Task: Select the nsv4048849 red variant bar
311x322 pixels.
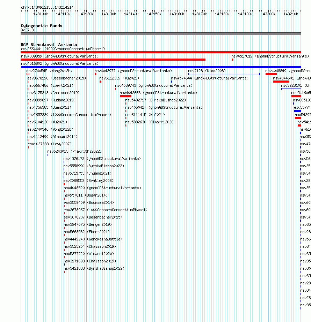Action: (271, 74)
